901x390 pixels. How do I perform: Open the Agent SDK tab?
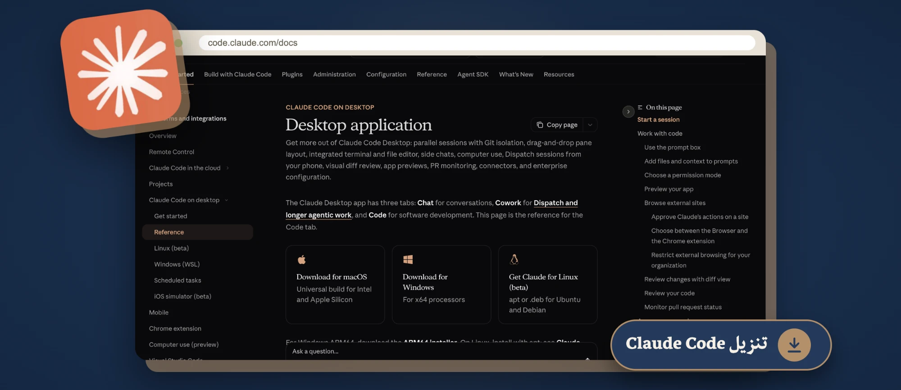(473, 74)
